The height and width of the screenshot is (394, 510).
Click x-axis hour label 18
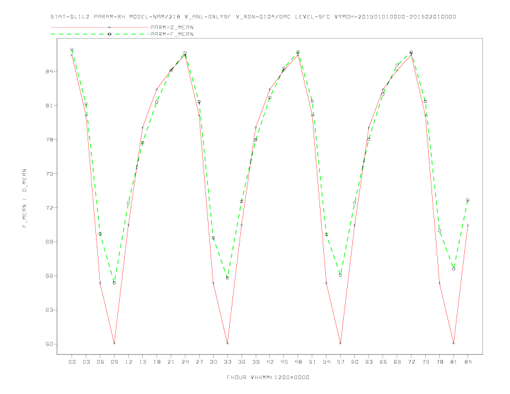(156, 362)
